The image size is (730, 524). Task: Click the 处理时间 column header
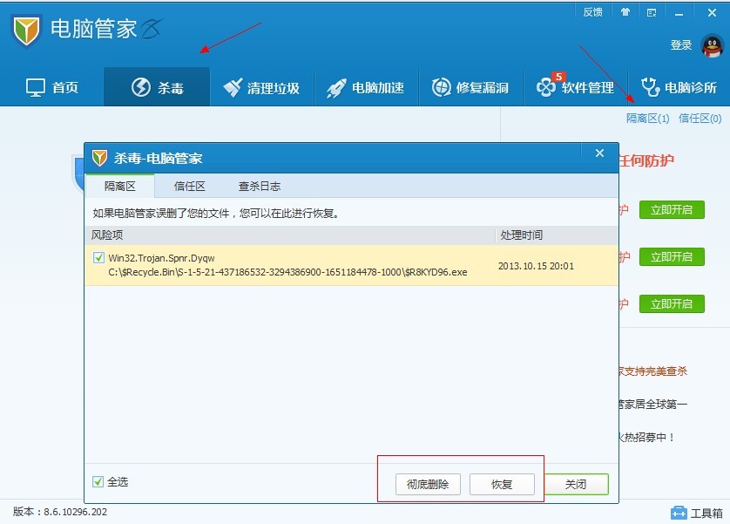557,235
